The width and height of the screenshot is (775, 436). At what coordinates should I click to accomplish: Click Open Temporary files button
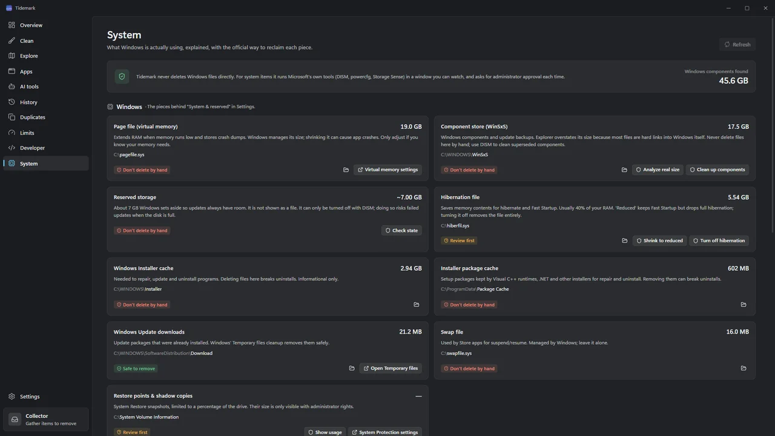coord(391,368)
